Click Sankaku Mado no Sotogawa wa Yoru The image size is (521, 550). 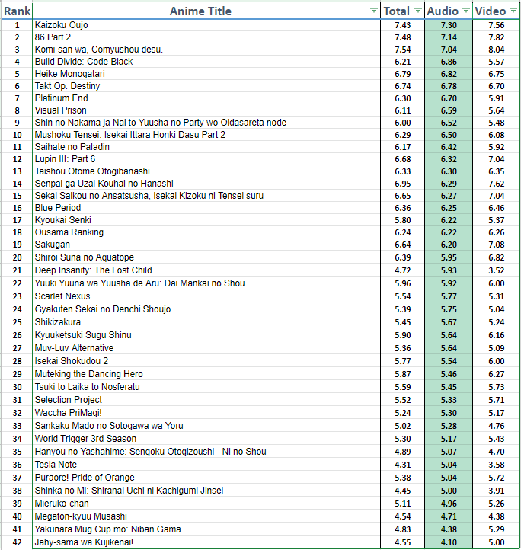coord(206,426)
